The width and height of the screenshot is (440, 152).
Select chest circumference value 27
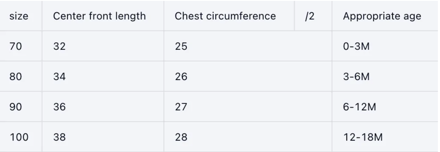point(181,107)
